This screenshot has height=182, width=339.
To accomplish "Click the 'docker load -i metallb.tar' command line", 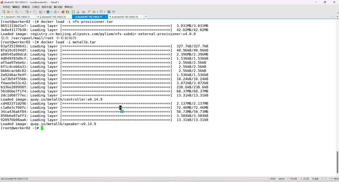I will point(48,42).
